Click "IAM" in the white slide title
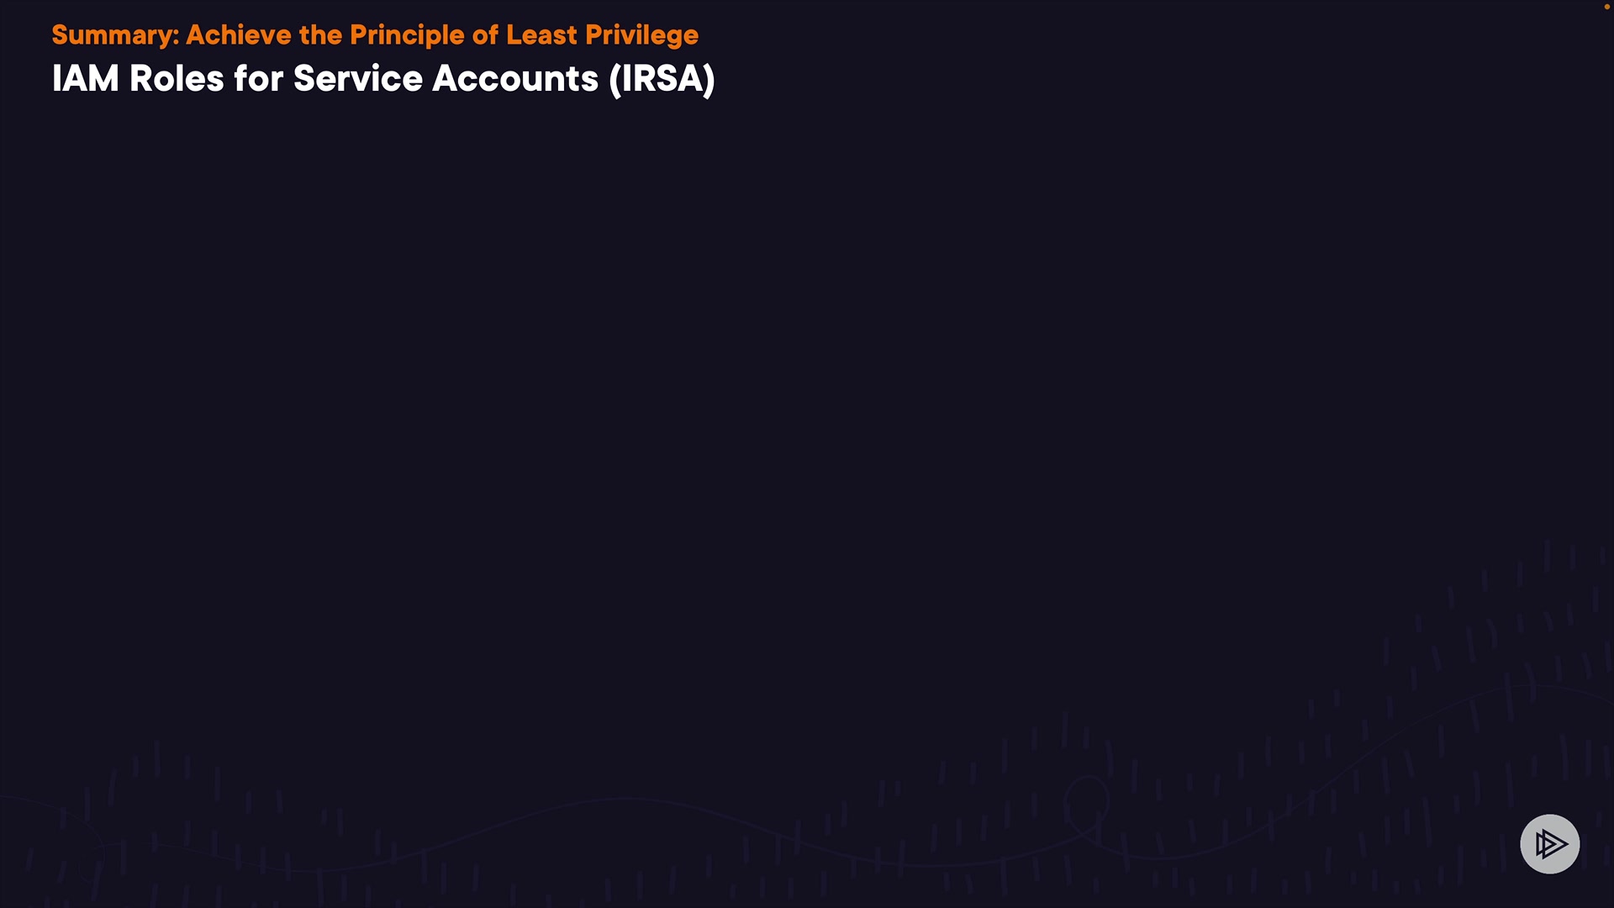Screen dimensions: 1614x908 tap(85, 79)
